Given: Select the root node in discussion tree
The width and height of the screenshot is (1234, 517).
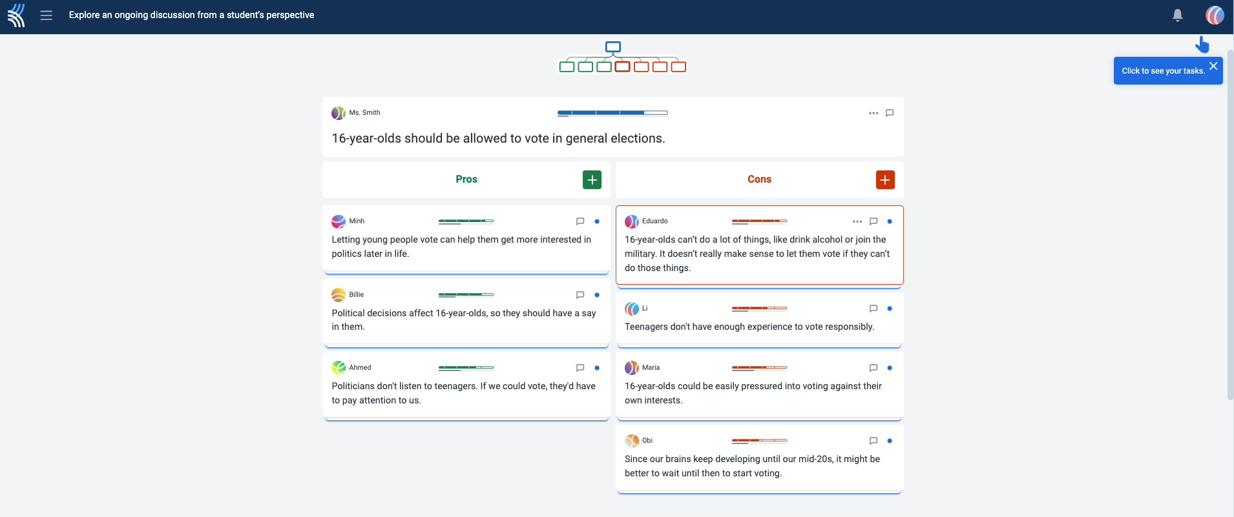Looking at the screenshot, I should [x=612, y=47].
